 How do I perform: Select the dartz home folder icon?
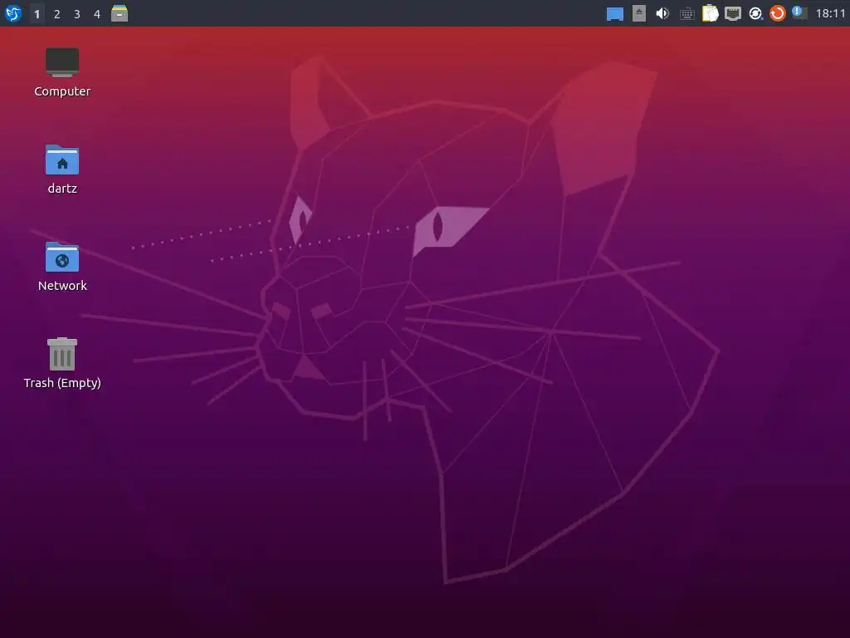62,159
